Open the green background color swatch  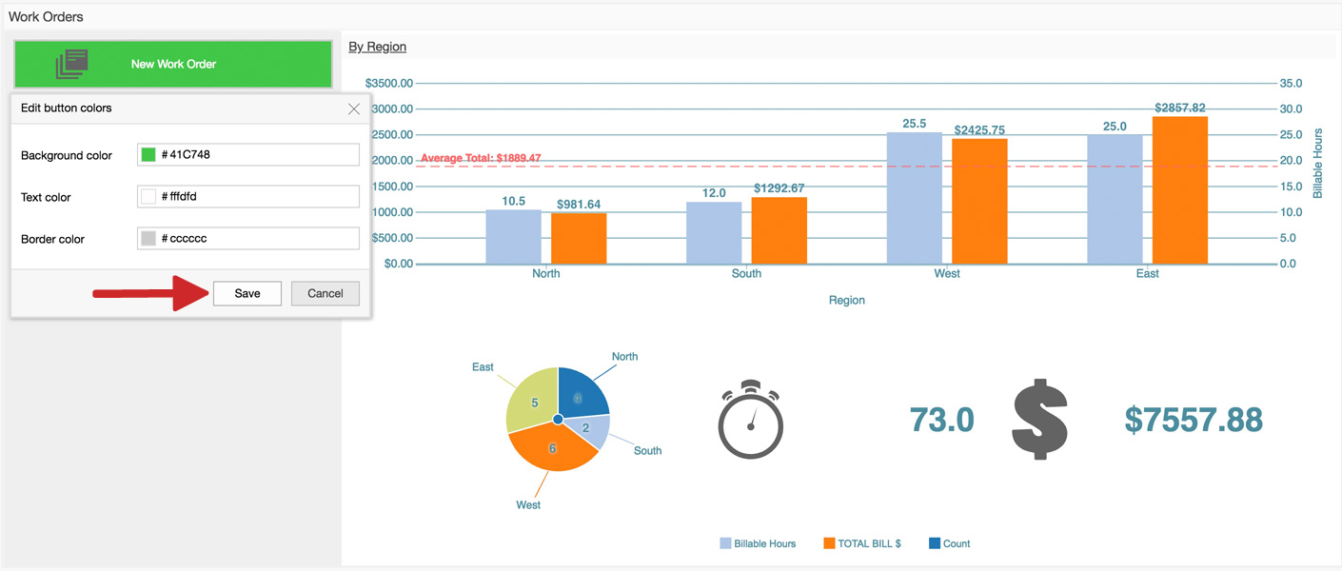click(x=148, y=155)
